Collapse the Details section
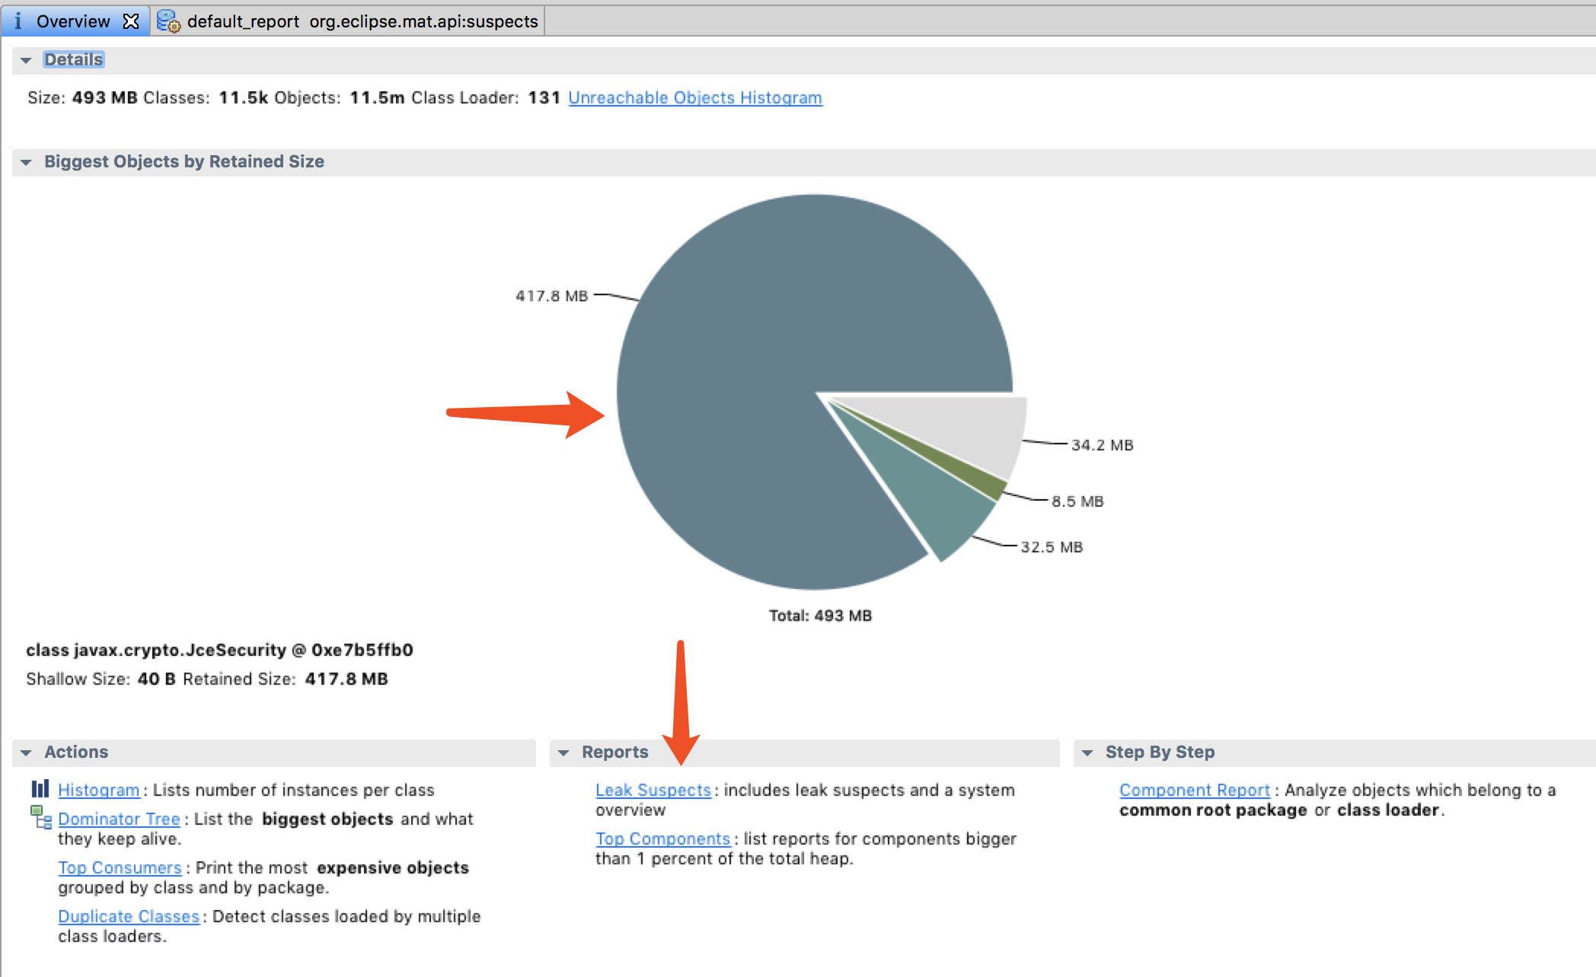This screenshot has height=977, width=1596. [26, 60]
